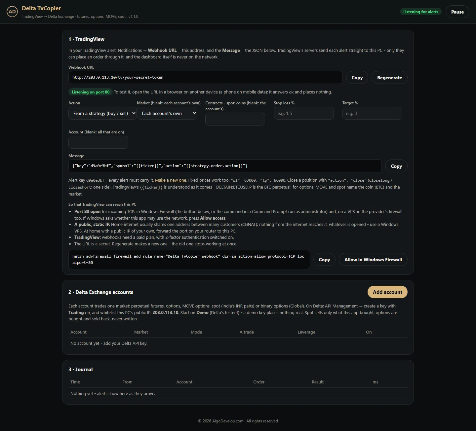The image size is (476, 431).
Task: Regenerate the webhook URL
Action: pos(389,78)
